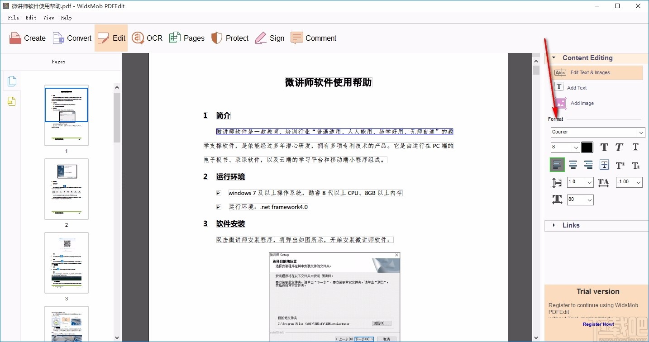Toggle italic text formatting
The height and width of the screenshot is (342, 649).
click(x=619, y=147)
